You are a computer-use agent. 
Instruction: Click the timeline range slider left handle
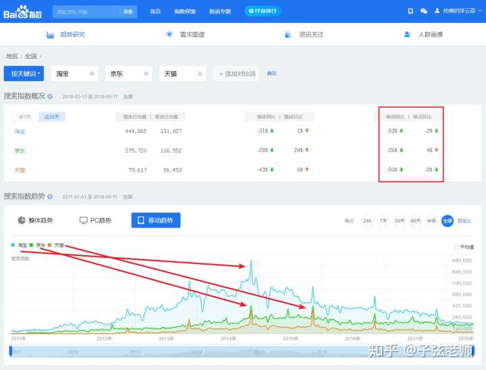click(11, 350)
